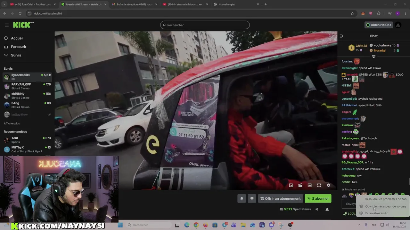The width and height of the screenshot is (410, 230).
Task: Open user avatar menu beside Obtenir KICKs
Action: 398,25
